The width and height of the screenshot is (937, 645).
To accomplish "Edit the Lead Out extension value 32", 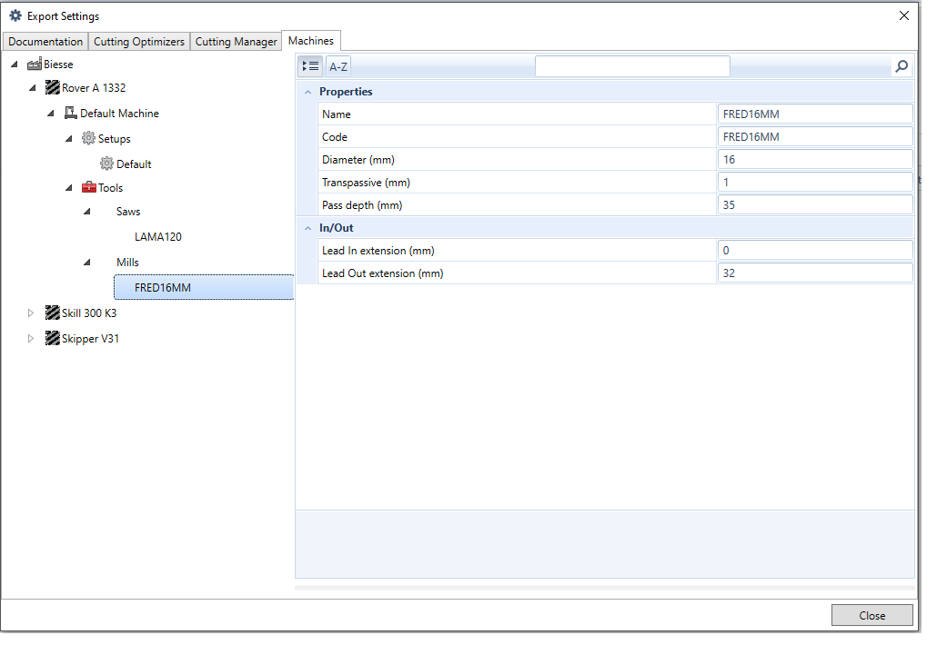I will [815, 273].
